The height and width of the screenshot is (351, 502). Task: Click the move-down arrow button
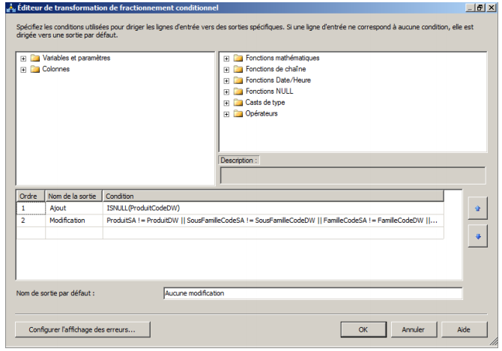[x=477, y=236]
